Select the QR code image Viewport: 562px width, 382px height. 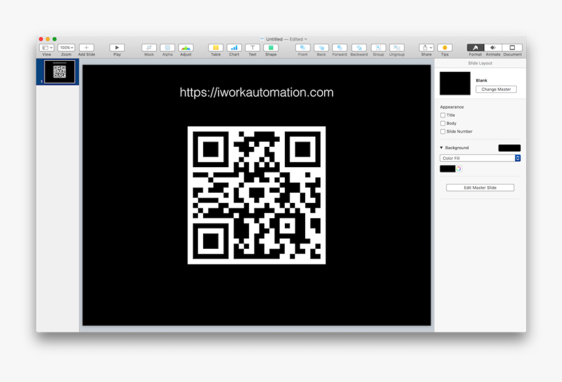(x=257, y=195)
